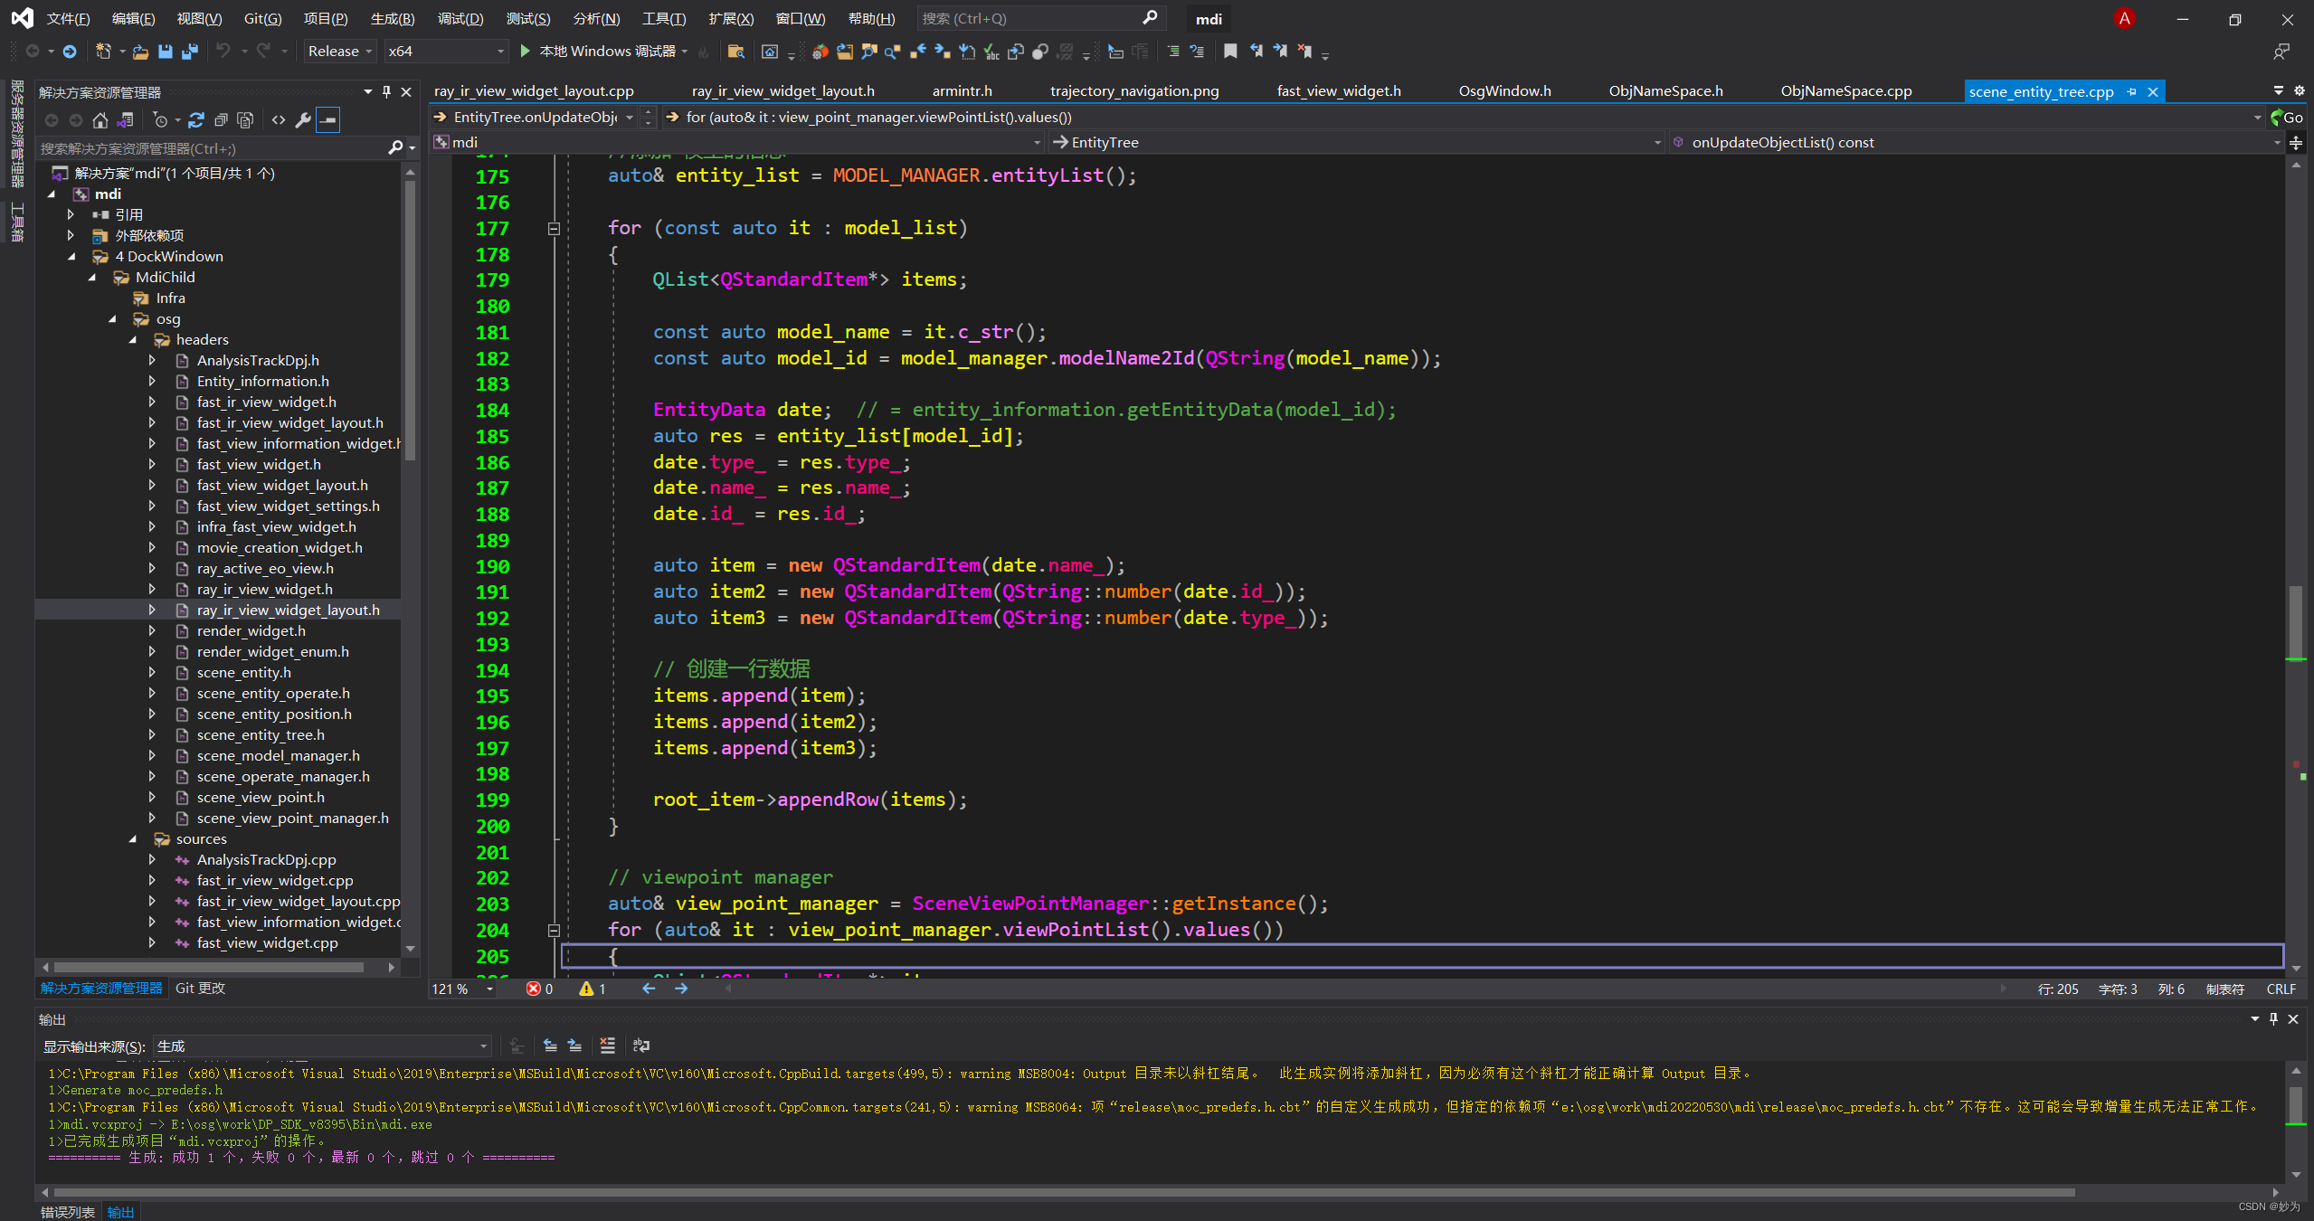Click the Output panel horizontal scrollbar
The image size is (2314, 1221).
click(1063, 1192)
